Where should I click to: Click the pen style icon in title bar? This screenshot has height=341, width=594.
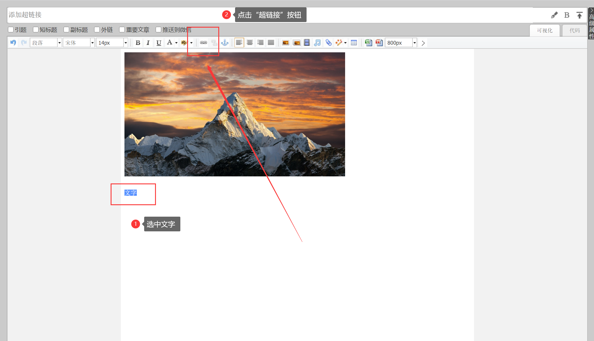click(x=554, y=15)
